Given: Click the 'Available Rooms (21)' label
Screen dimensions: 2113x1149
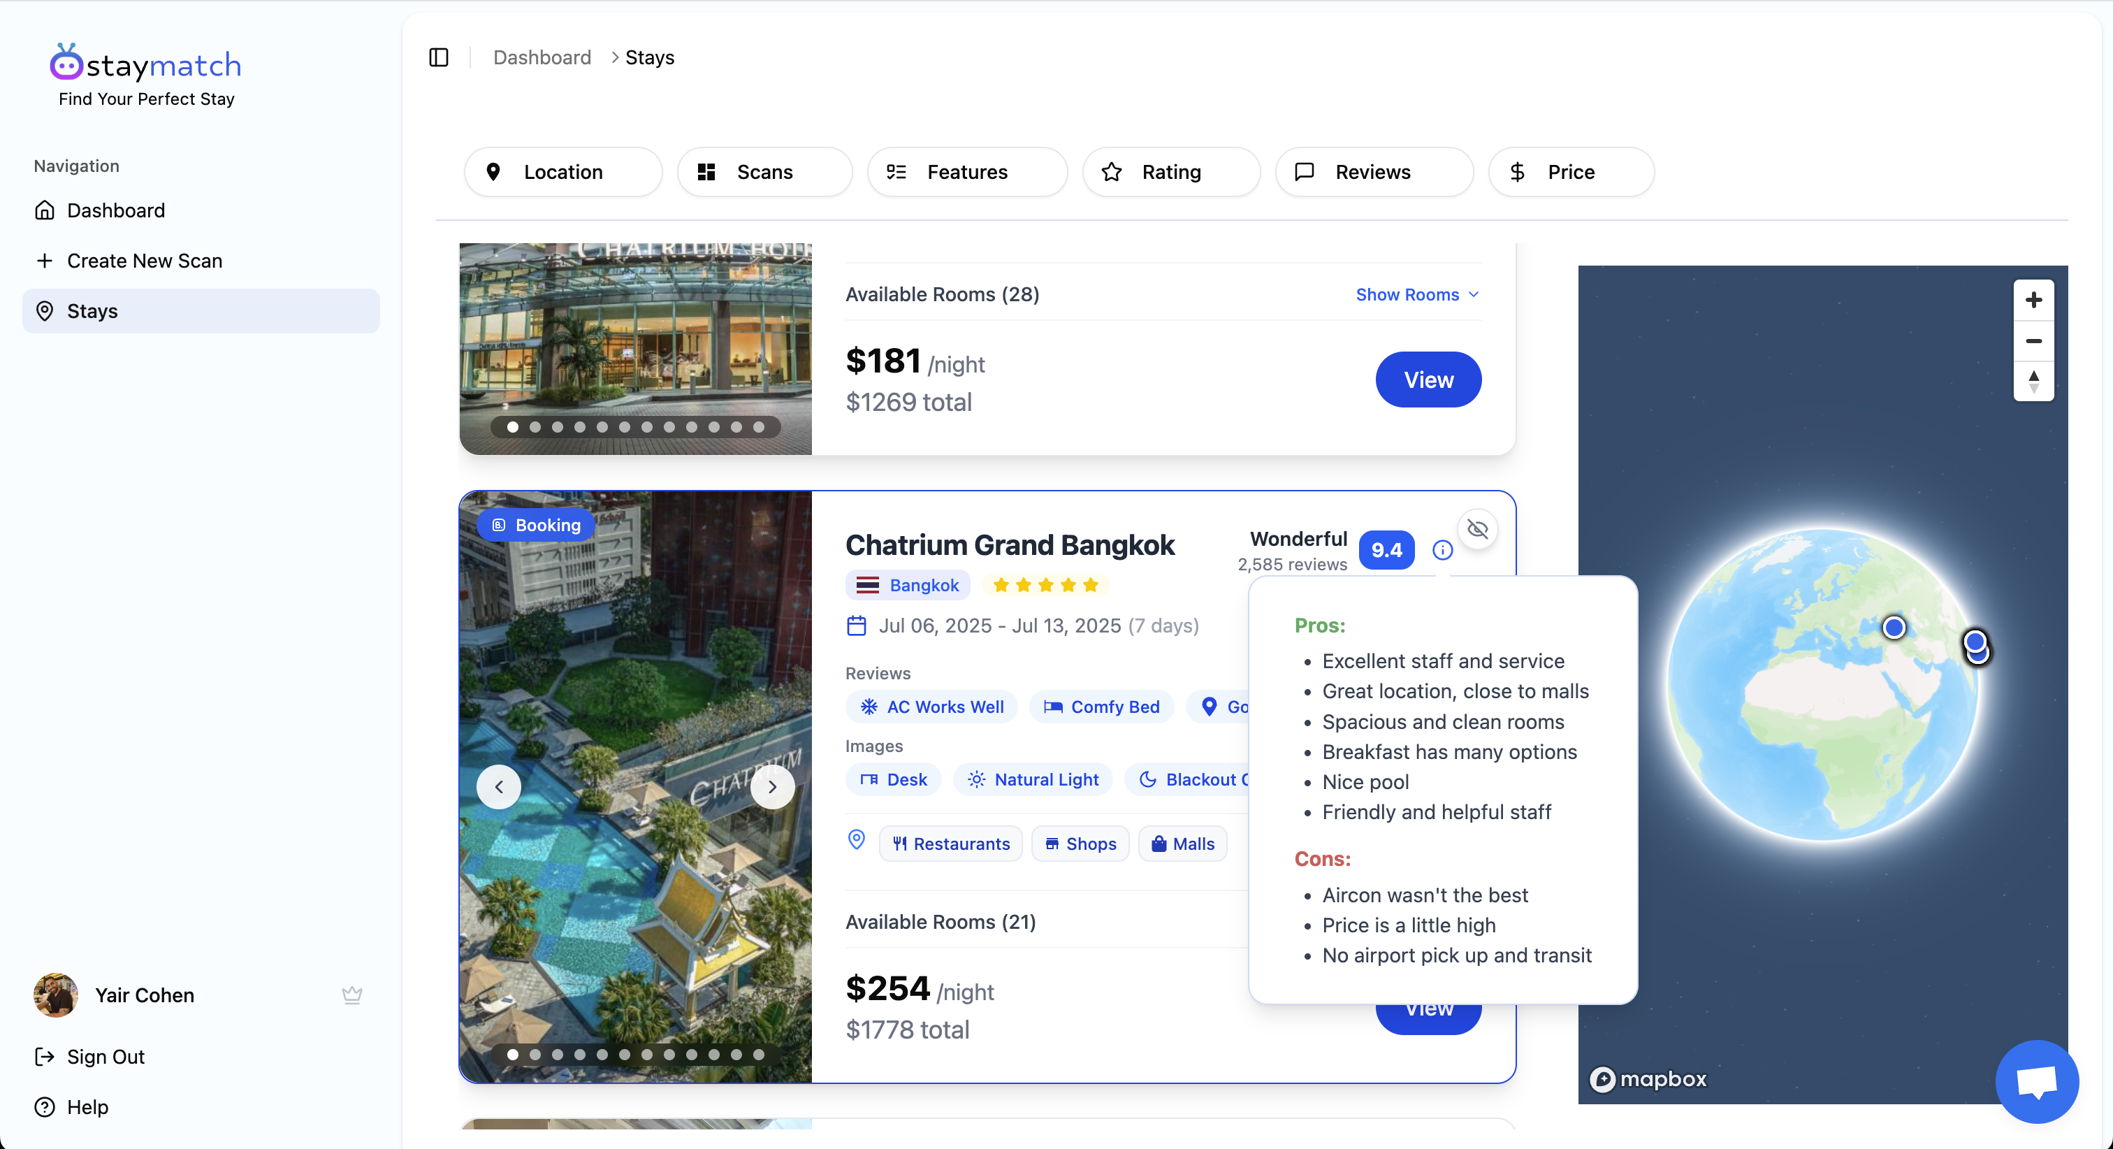Looking at the screenshot, I should 941,922.
